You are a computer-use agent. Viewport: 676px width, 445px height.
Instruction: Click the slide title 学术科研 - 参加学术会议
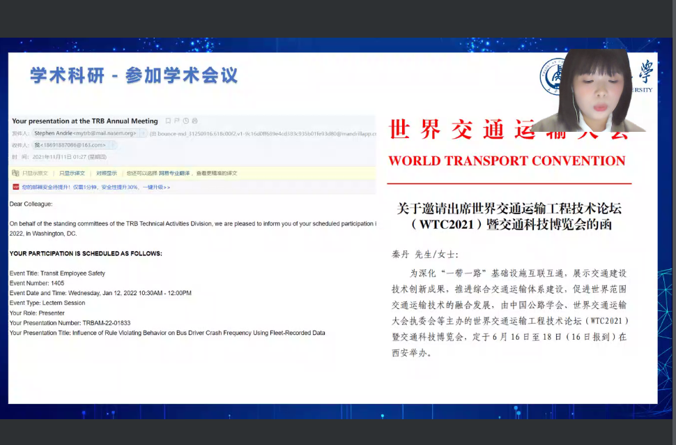[x=134, y=75]
